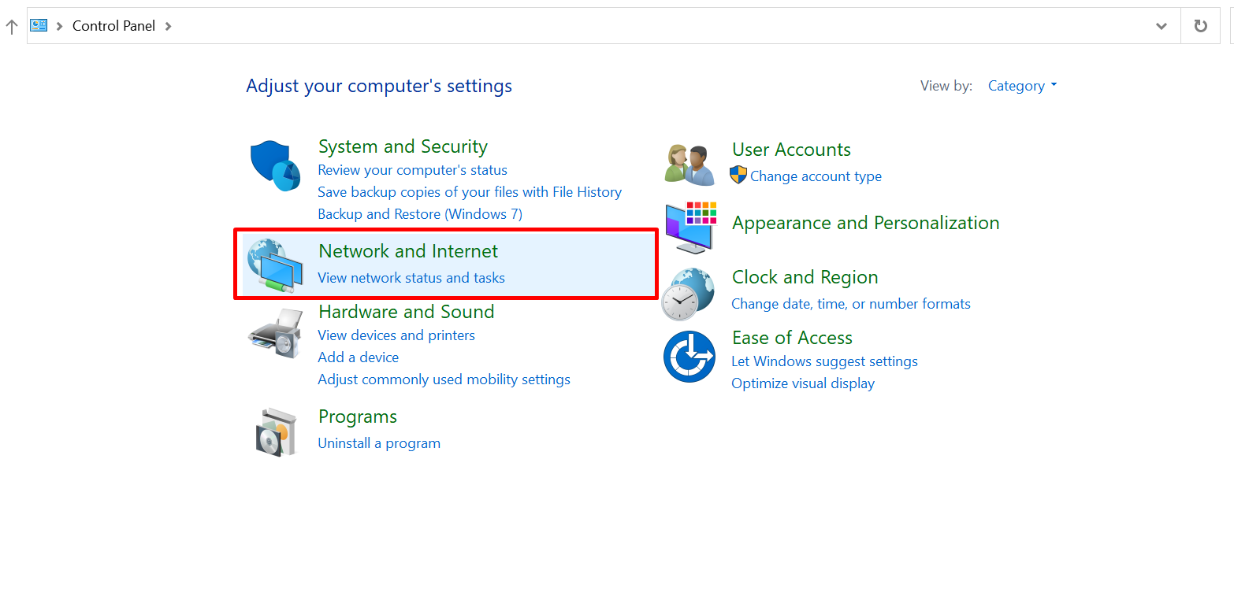Click Optimize visual display
1234x596 pixels.
pyautogui.click(x=803, y=383)
